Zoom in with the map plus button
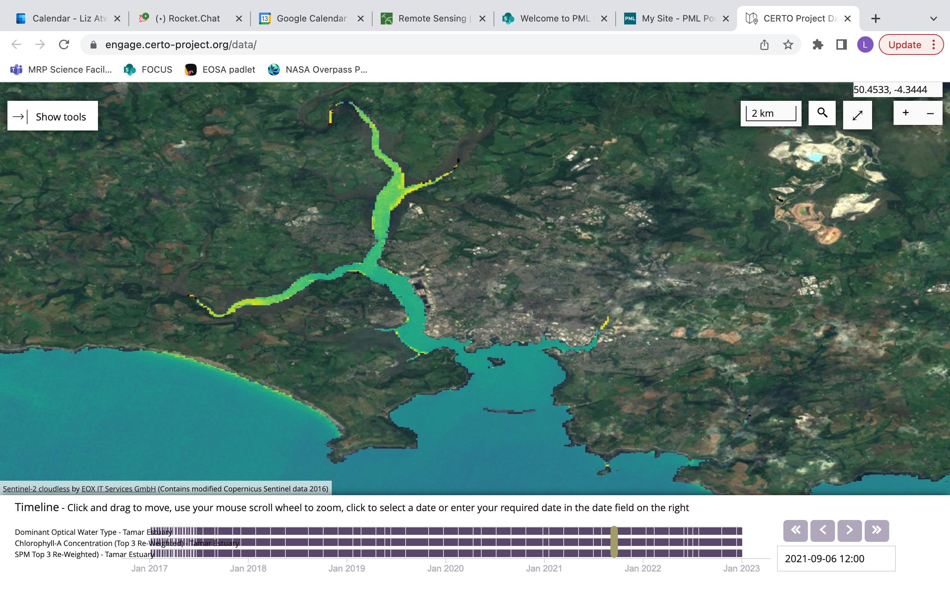This screenshot has width=950, height=593. click(x=905, y=113)
